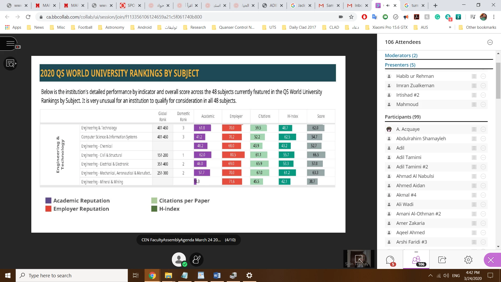
Task: Open My Settings gear in Collaborate panel
Action: pos(468,260)
